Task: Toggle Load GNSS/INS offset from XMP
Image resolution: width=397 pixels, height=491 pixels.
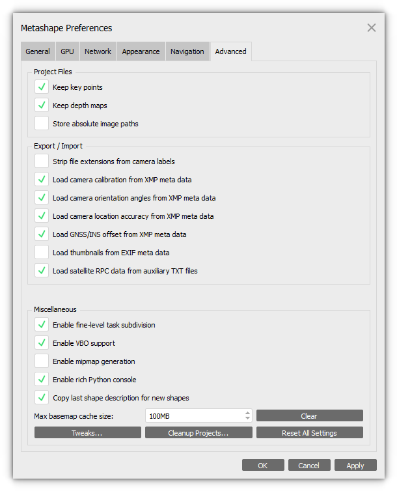Action: 42,234
